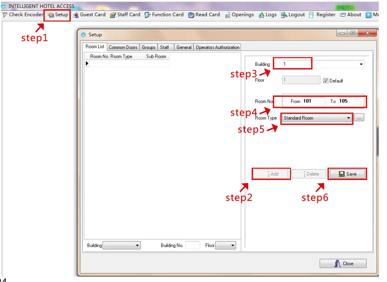Click the Logout toolbar icon

point(284,15)
